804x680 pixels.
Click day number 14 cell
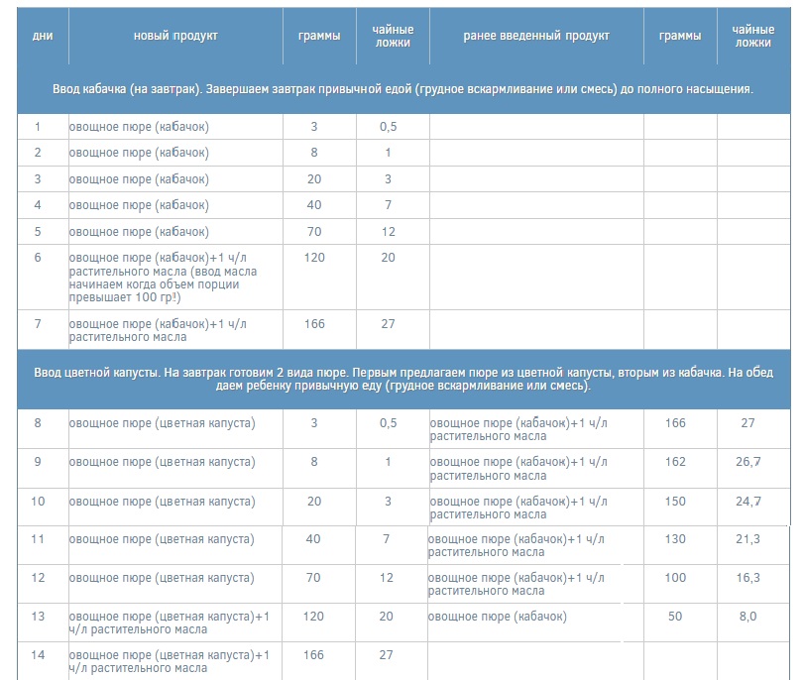pos(39,655)
